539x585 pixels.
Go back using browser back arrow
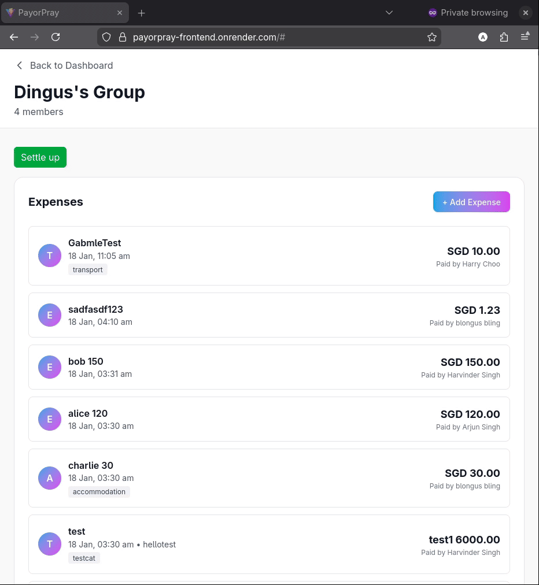point(14,37)
